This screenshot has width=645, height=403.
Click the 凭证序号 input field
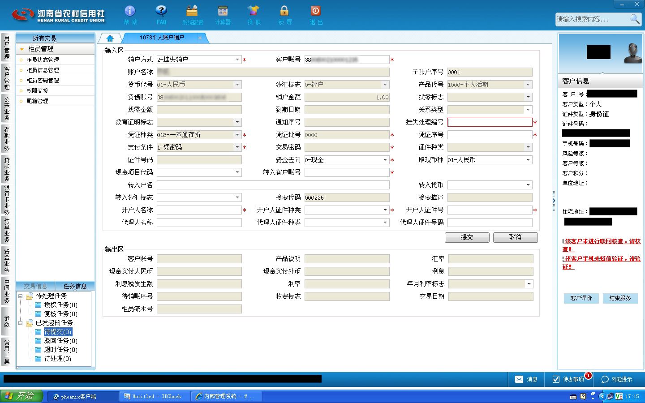click(490, 135)
